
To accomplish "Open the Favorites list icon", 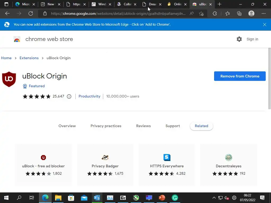I will point(228,13).
